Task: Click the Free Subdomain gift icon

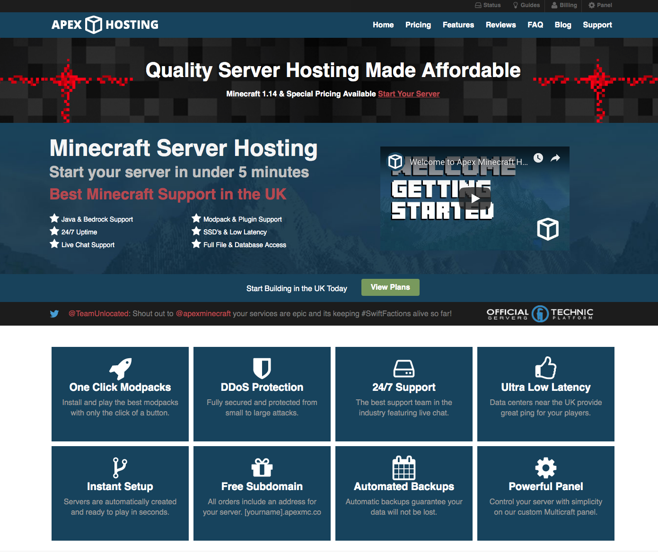Action: (262, 468)
